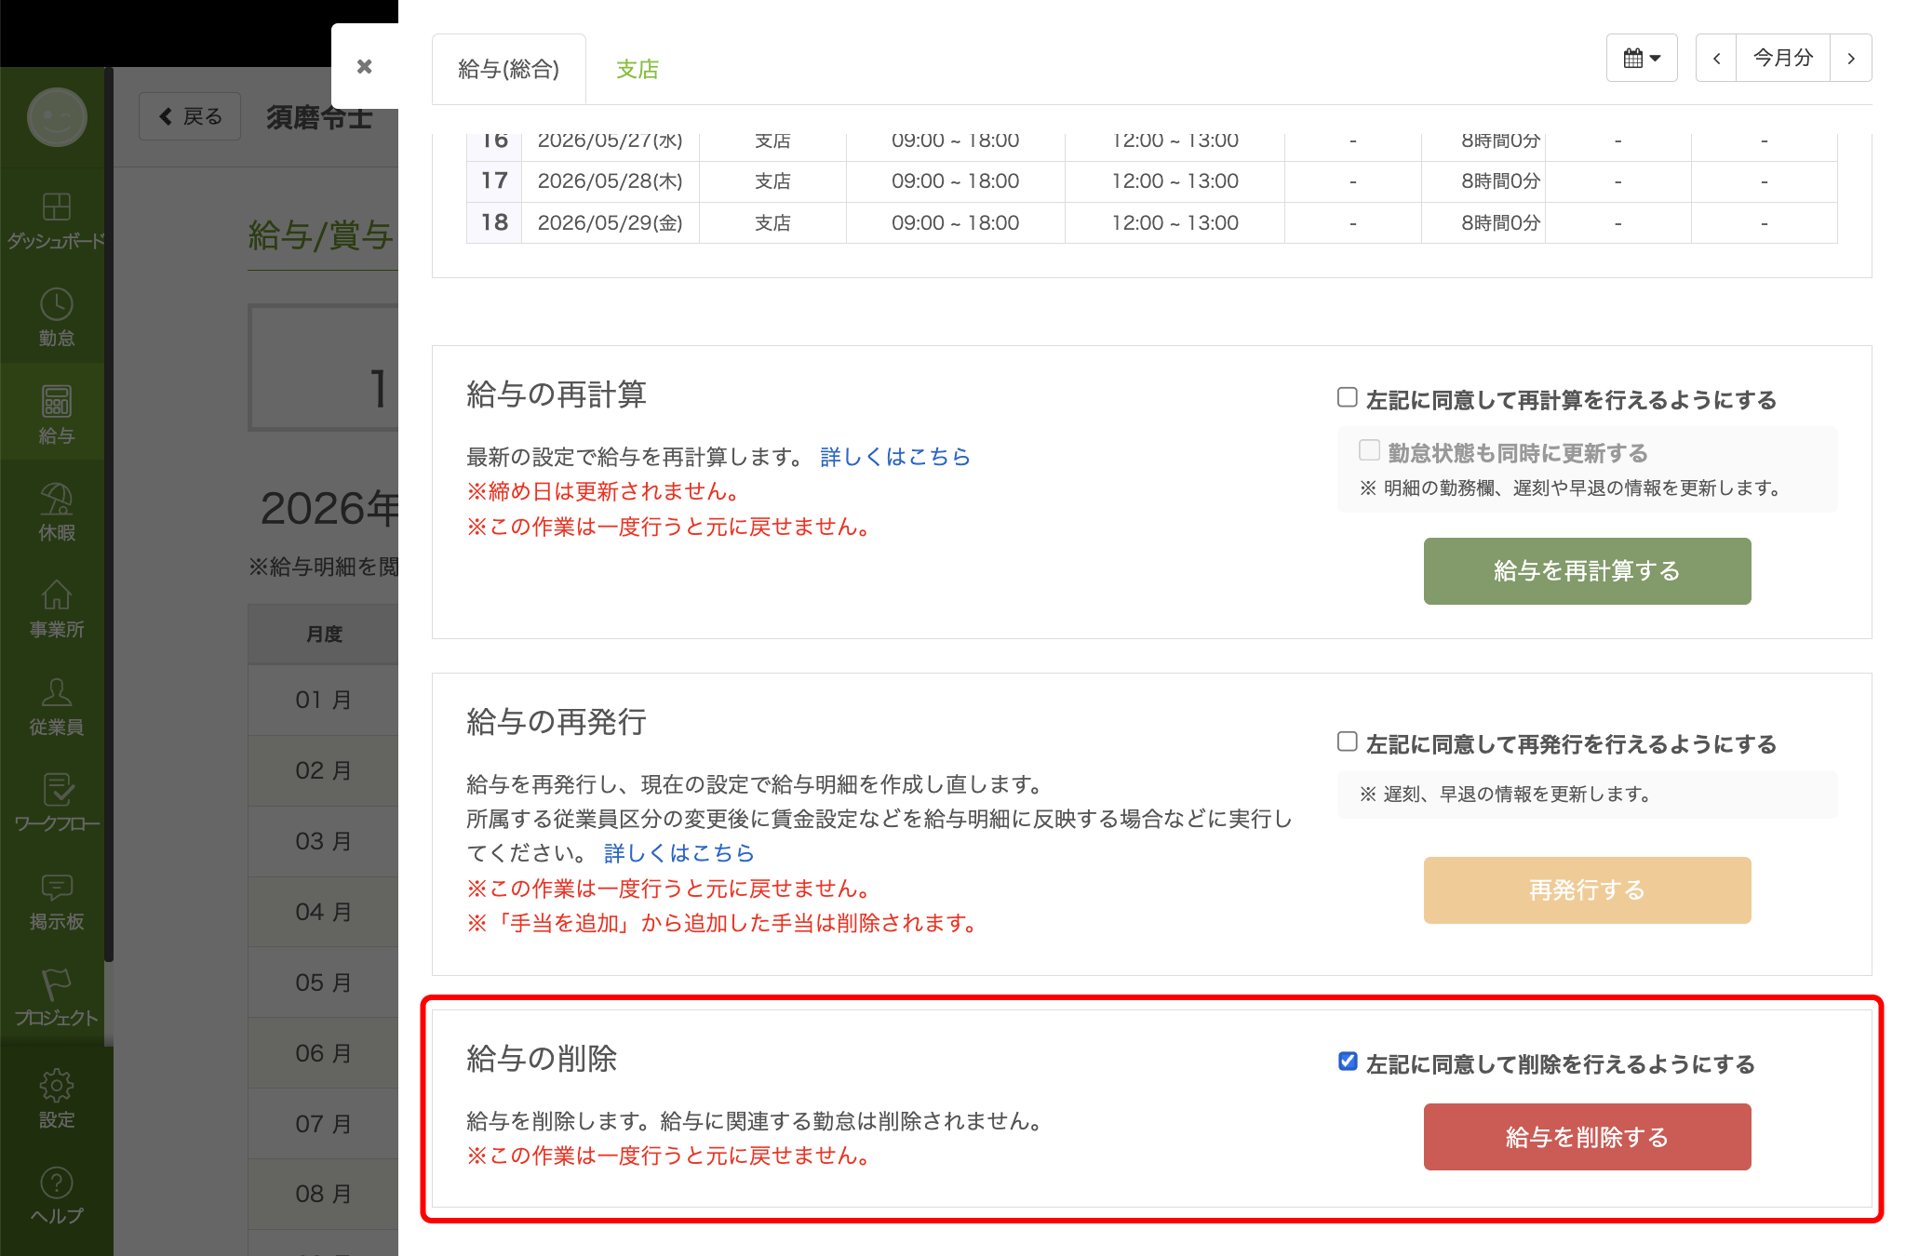Open the 設定 gear icon in sidebar
Screen dimensions: 1906x1256
[x=57, y=1100]
